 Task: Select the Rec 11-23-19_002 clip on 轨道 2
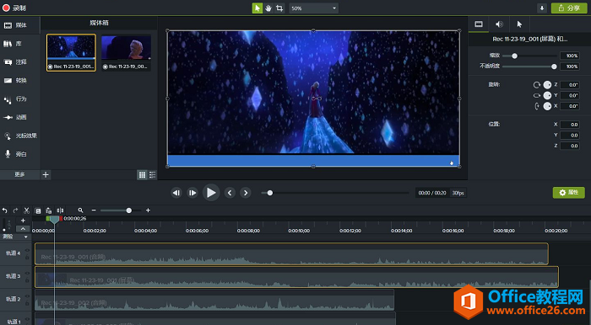click(214, 300)
